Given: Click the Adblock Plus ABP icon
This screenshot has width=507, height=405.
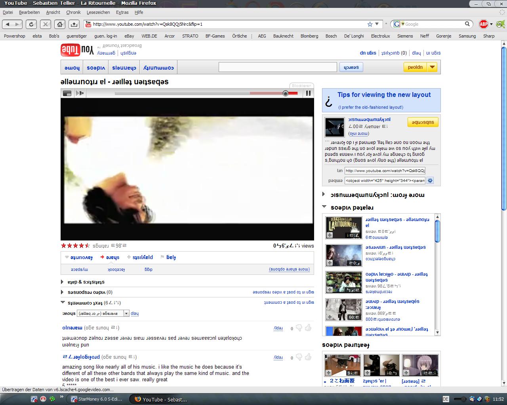Looking at the screenshot, I should 484,24.
